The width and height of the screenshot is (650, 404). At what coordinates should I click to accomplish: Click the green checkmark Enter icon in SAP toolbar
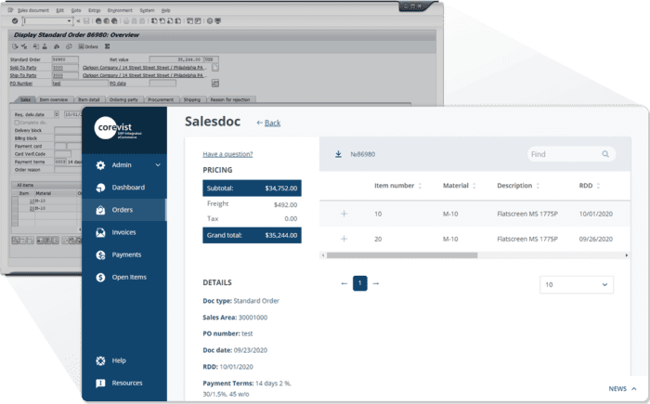pos(15,20)
